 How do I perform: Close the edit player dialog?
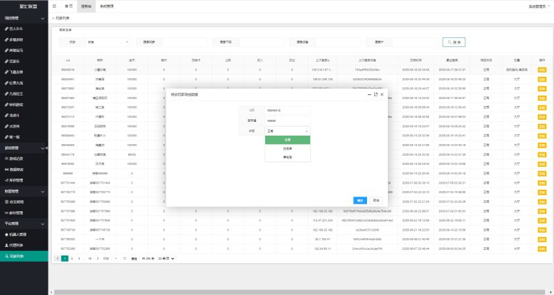point(382,93)
